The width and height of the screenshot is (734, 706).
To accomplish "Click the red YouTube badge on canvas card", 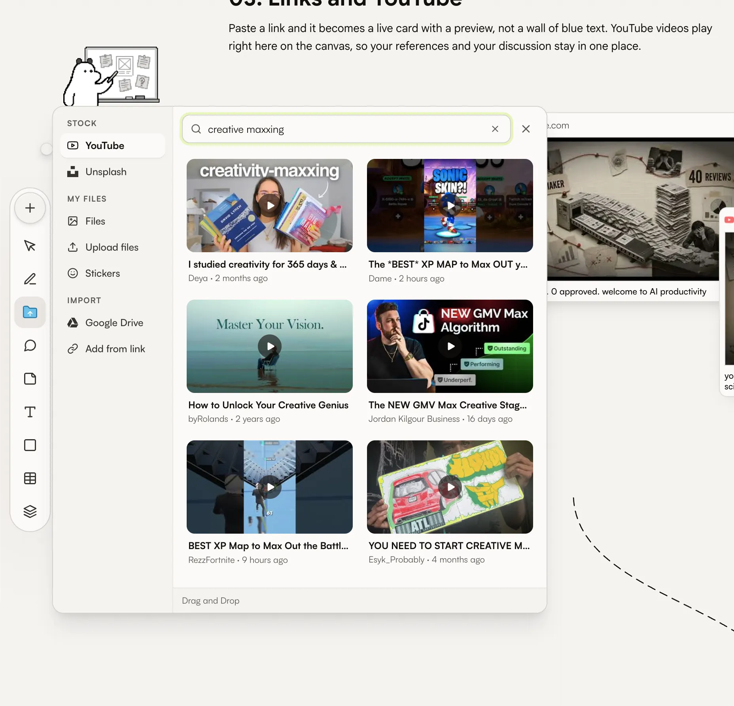I will [729, 220].
